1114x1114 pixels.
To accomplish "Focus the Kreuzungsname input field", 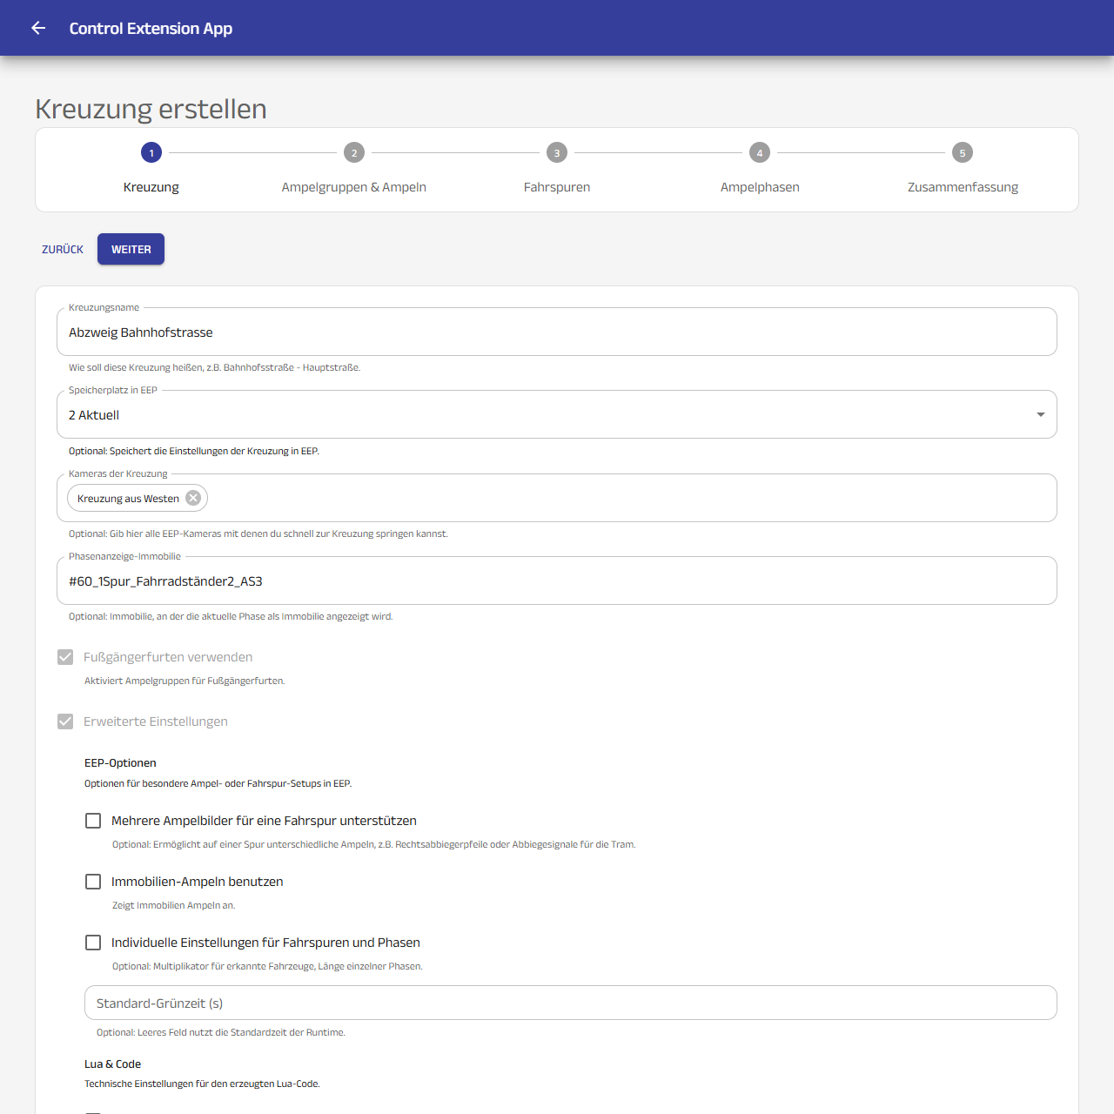I will pyautogui.click(x=557, y=332).
